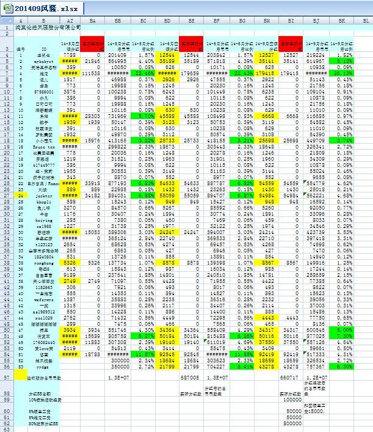Image resolution: width=373 pixels, height=432 pixels.
Task: Click cell '449709' in column BJ
Action: click(x=316, y=141)
